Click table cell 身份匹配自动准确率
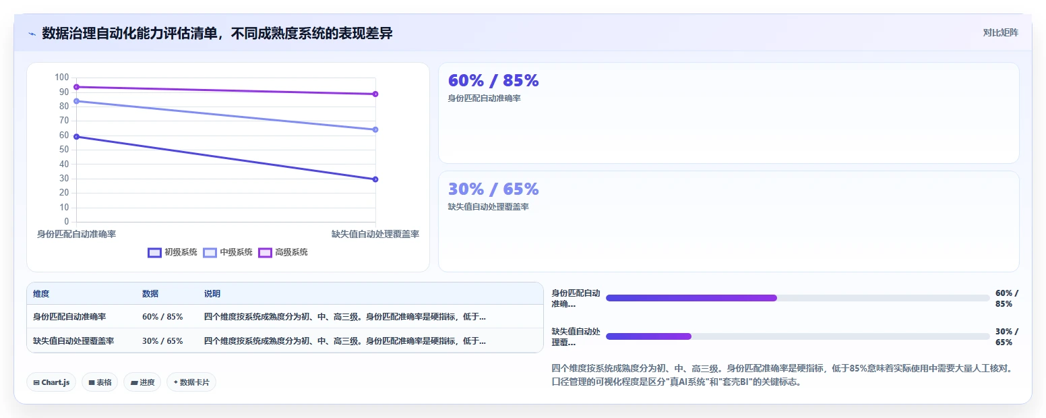1046x418 pixels. pyautogui.click(x=69, y=316)
